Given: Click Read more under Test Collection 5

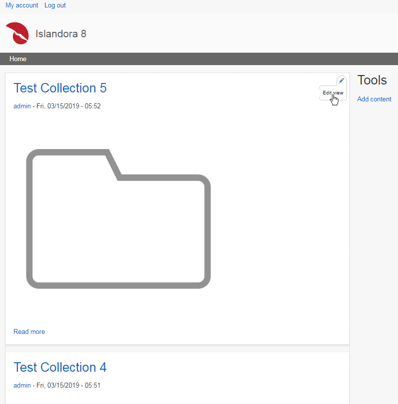Looking at the screenshot, I should coord(29,331).
